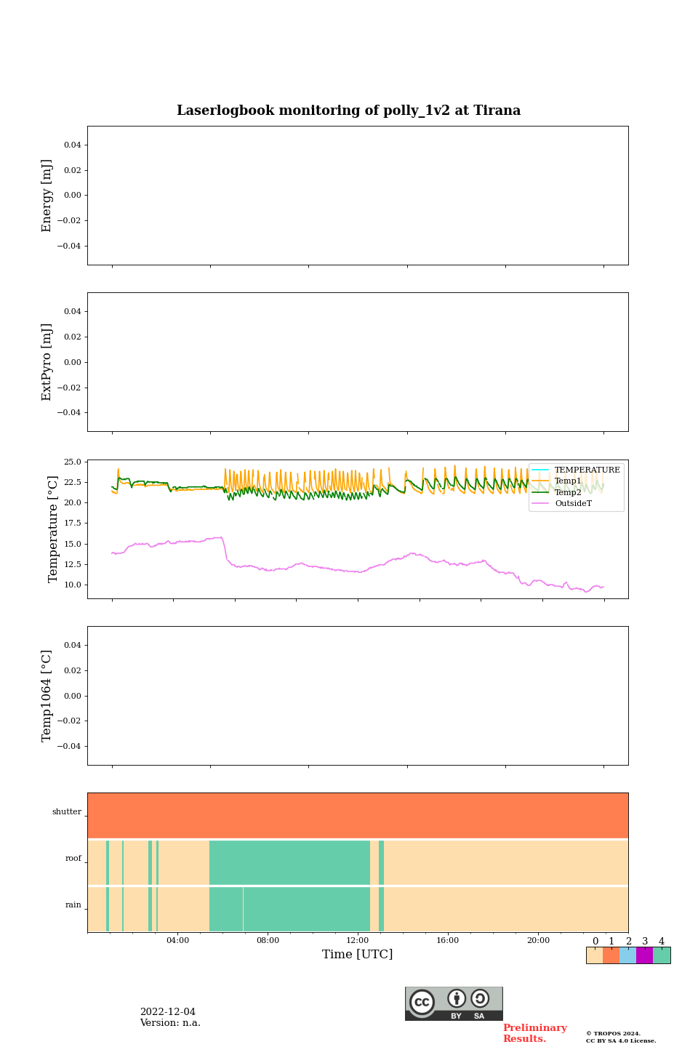Click the red Preliminary Results text
Screen dimensions: 698x1047
[534, 1033]
